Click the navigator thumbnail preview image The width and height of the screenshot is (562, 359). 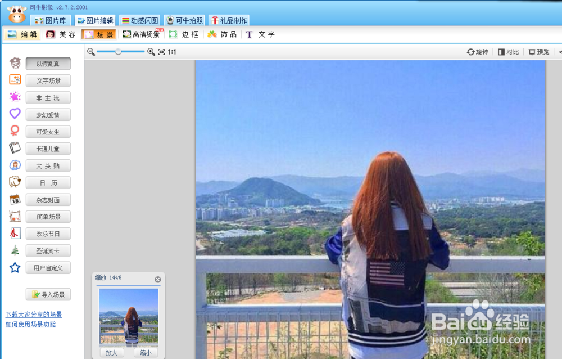(128, 316)
